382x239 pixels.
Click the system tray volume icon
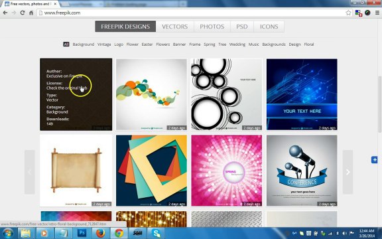pos(344,234)
